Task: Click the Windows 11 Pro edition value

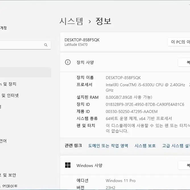Action: point(121,181)
